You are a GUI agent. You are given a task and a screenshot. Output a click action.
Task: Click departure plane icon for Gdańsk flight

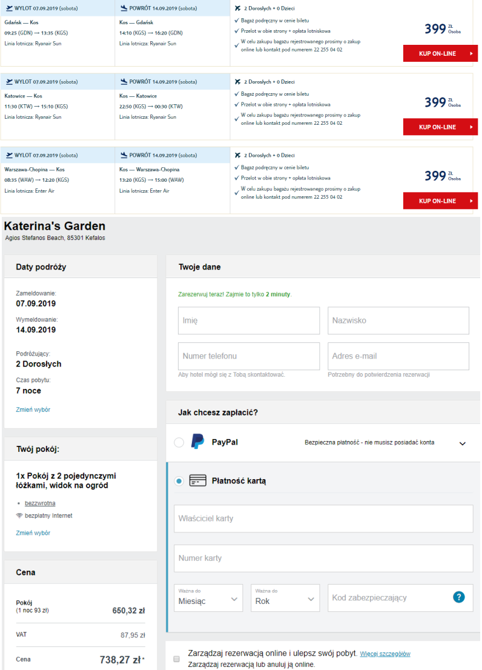pyautogui.click(x=8, y=8)
